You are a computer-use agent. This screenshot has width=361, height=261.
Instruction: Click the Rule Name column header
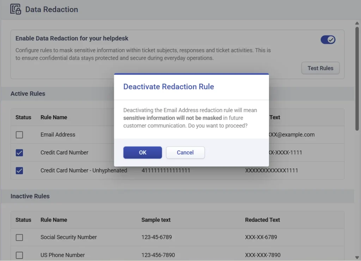tap(54, 117)
